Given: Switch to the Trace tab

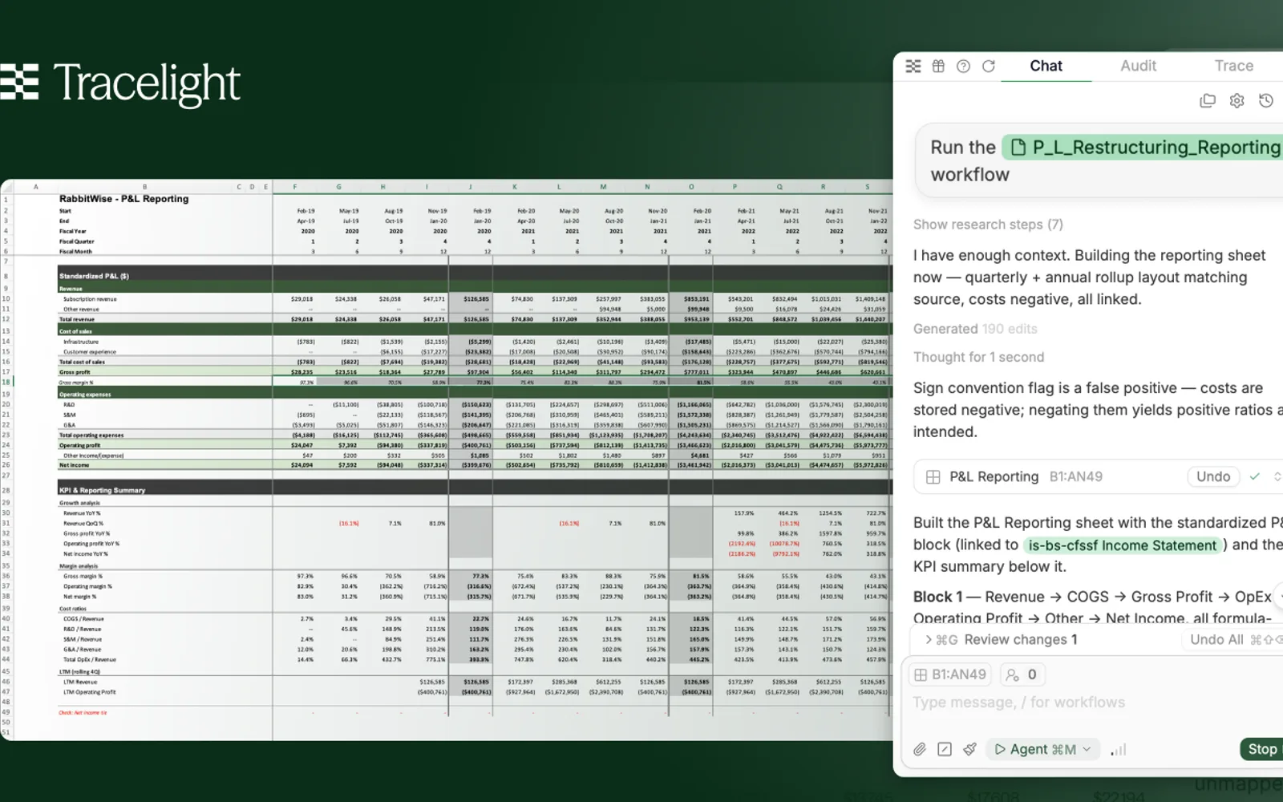Looking at the screenshot, I should (x=1233, y=66).
